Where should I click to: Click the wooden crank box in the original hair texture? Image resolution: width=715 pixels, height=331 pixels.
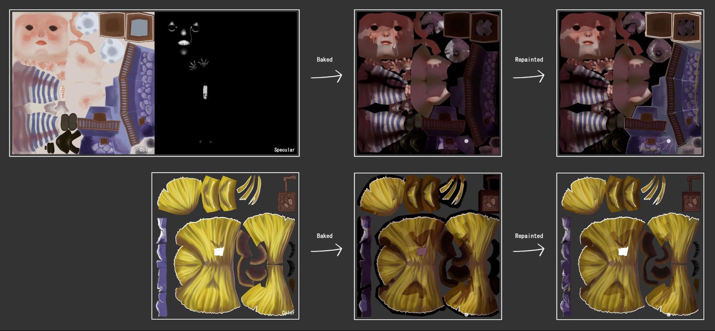287,201
